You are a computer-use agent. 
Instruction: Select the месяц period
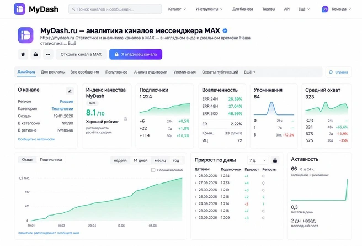click(160, 160)
